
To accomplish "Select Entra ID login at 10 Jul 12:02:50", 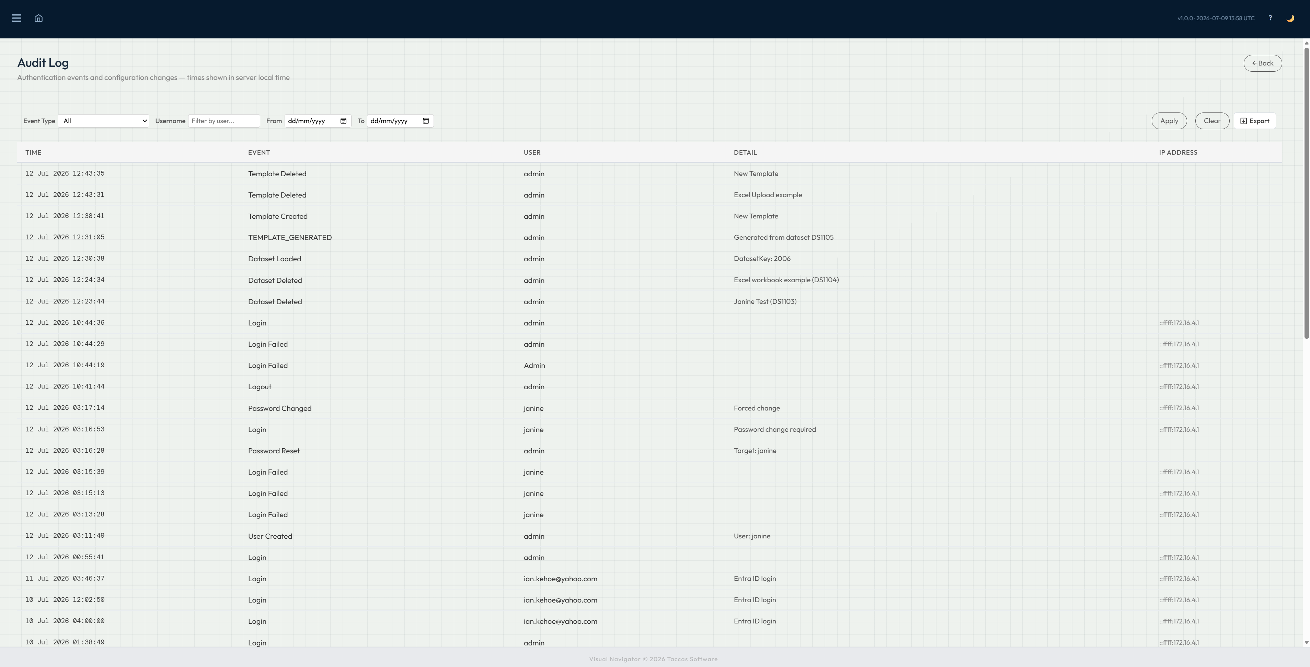I will click(x=755, y=600).
